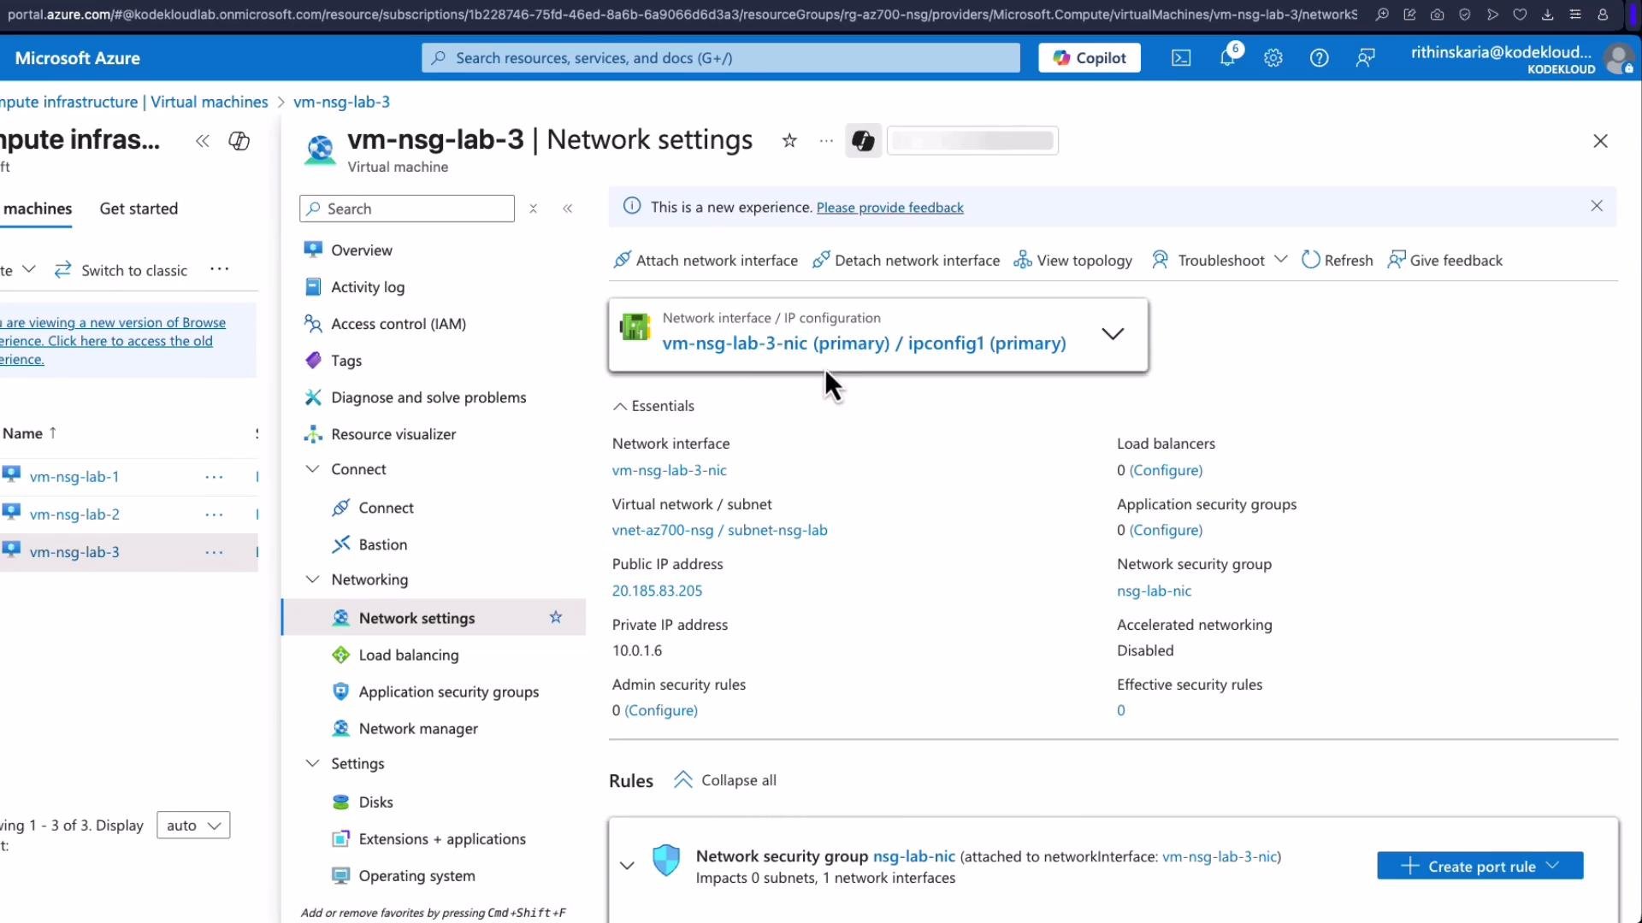Viewport: 1642px width, 923px height.
Task: Collapse the left pane with double chevron
Action: 203,141
